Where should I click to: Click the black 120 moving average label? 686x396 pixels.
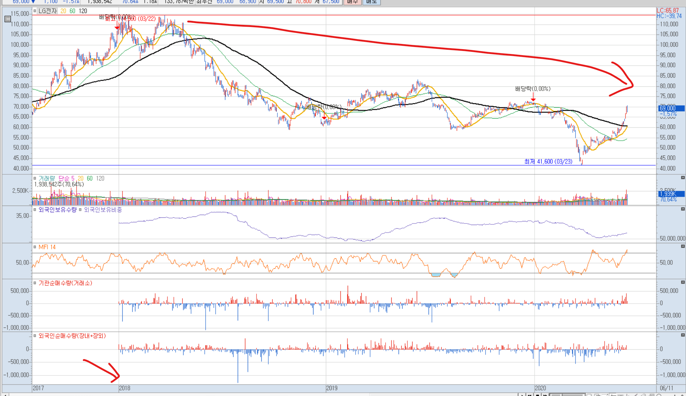click(83, 11)
